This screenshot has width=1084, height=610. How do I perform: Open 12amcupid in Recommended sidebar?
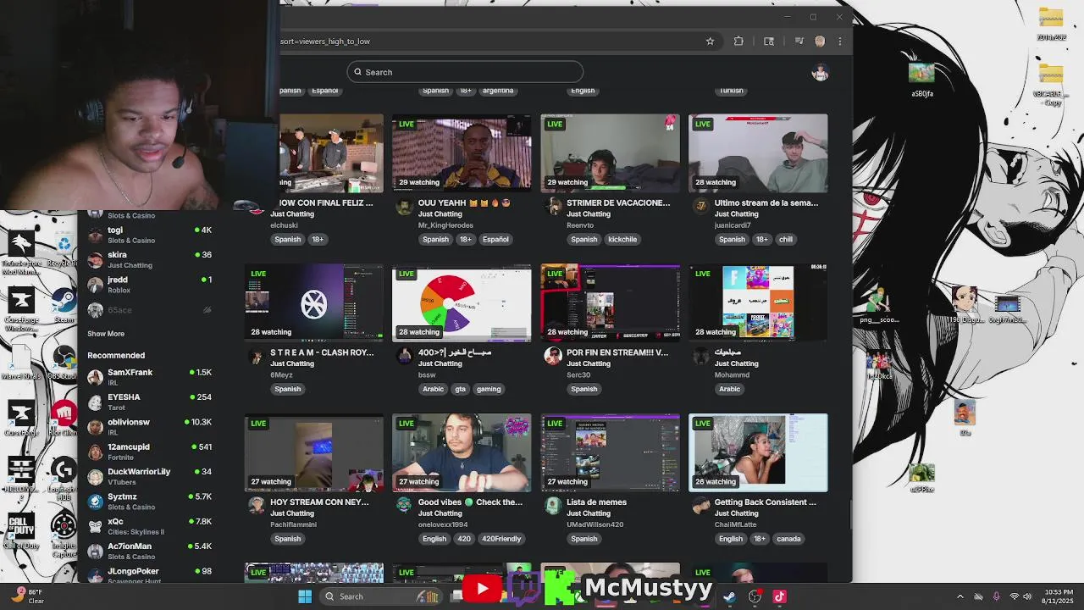coord(149,452)
